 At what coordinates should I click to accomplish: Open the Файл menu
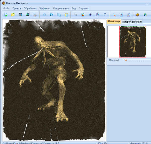click(x=7, y=8)
